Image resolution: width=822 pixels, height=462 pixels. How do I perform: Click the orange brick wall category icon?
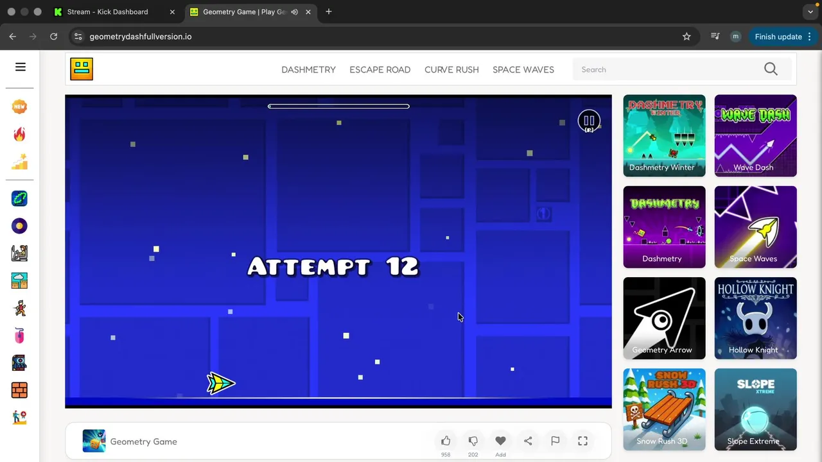coord(19,390)
